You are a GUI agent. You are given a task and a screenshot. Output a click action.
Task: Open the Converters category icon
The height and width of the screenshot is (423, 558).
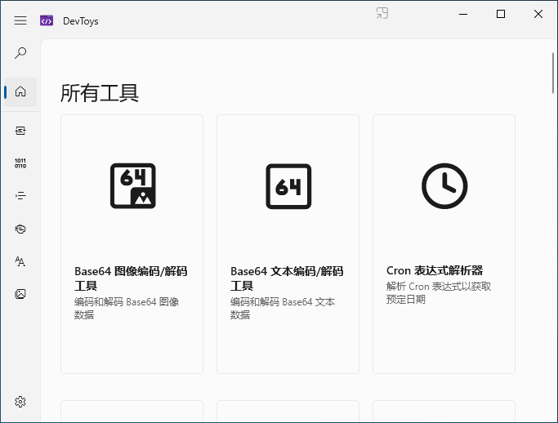(x=20, y=131)
